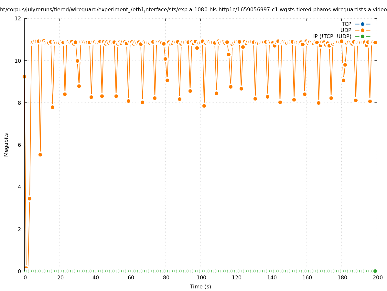Select the IP (!TCP !UDP) legend label
The image size is (387, 291).
click(x=332, y=36)
